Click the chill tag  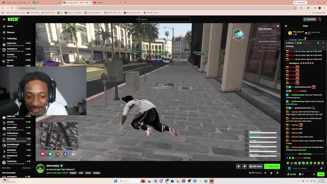click(x=81, y=173)
